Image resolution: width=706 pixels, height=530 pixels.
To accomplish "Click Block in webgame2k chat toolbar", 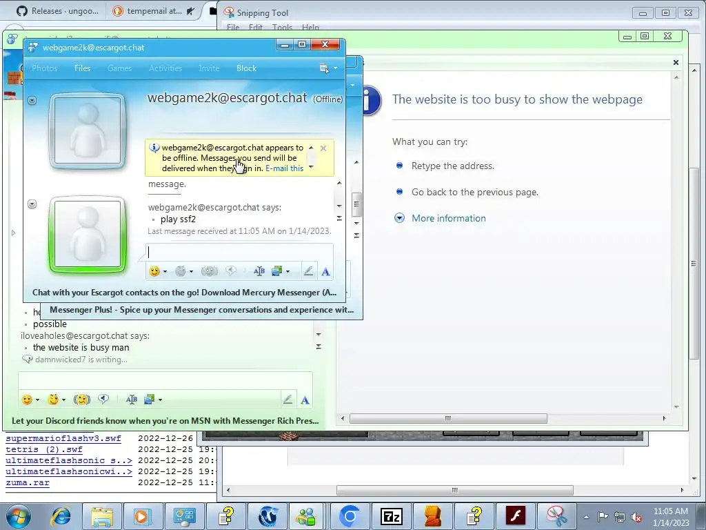I will pyautogui.click(x=246, y=68).
